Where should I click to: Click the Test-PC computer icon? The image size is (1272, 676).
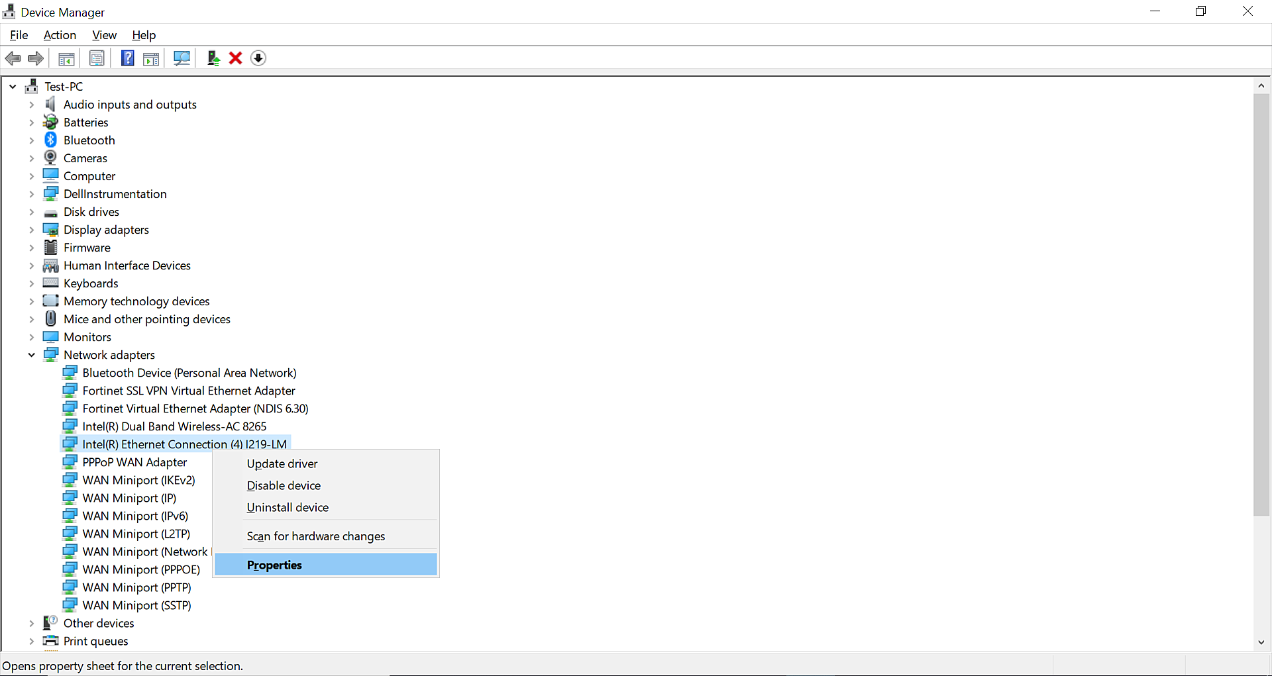click(31, 86)
